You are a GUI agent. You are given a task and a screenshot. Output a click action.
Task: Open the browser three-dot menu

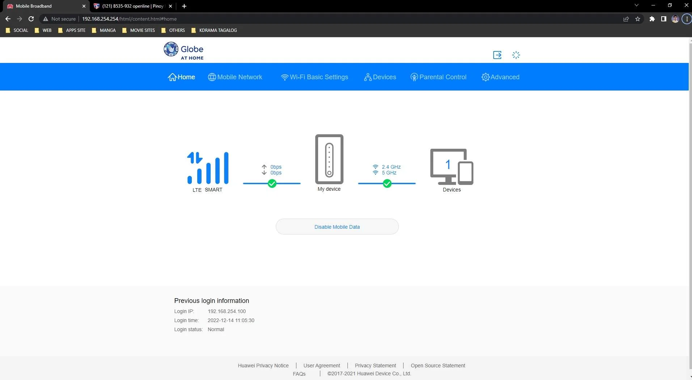point(687,19)
